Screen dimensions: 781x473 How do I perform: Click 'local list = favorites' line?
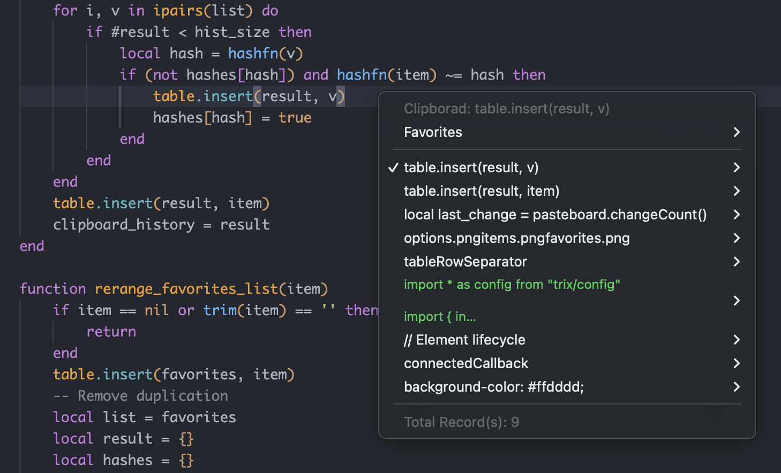(x=145, y=417)
